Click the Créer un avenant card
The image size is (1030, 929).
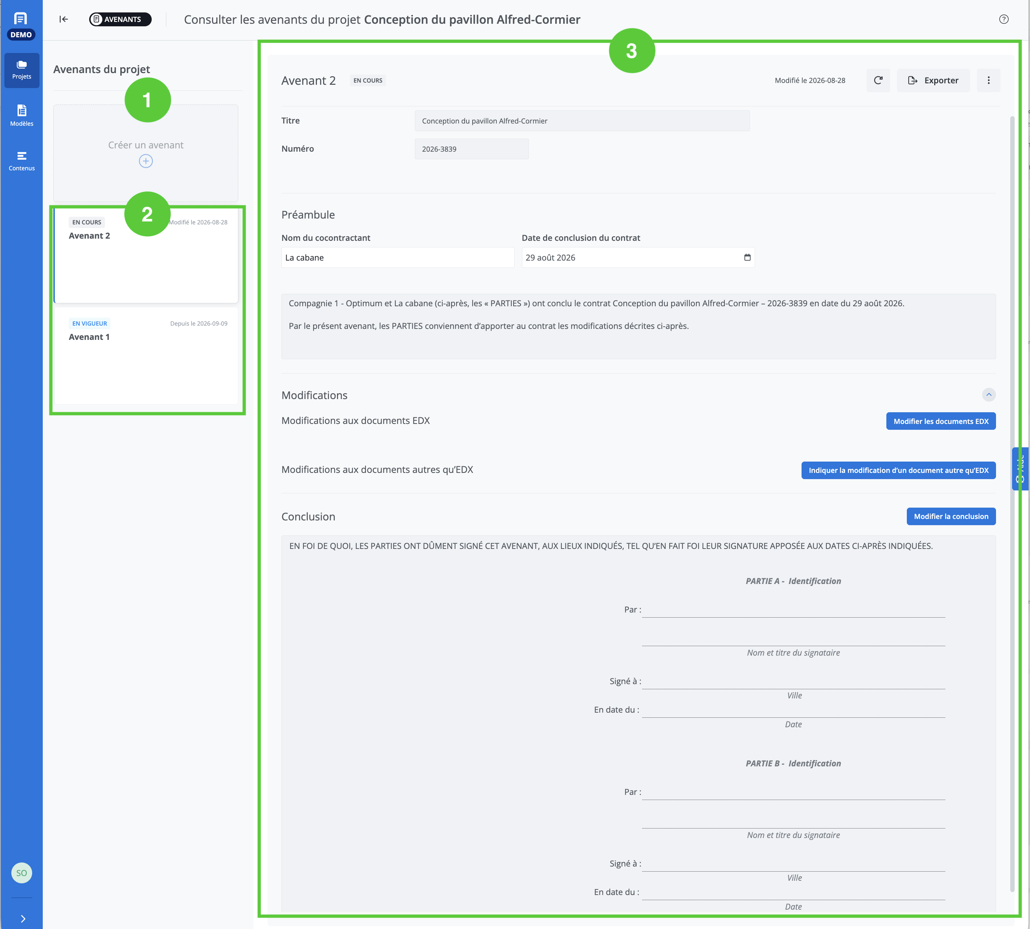(145, 153)
